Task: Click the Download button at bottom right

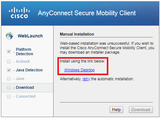Action: click(141, 109)
